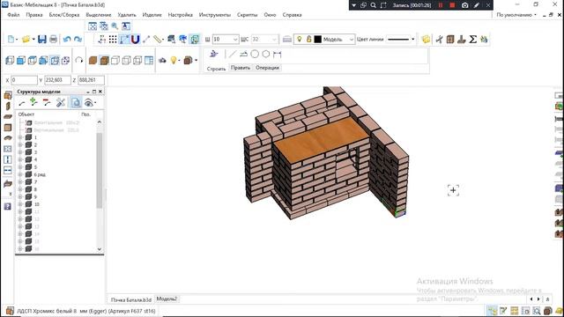This screenshot has height=317, width=564.
Task: Save the model with the floppy disk icon
Action: pos(42,39)
